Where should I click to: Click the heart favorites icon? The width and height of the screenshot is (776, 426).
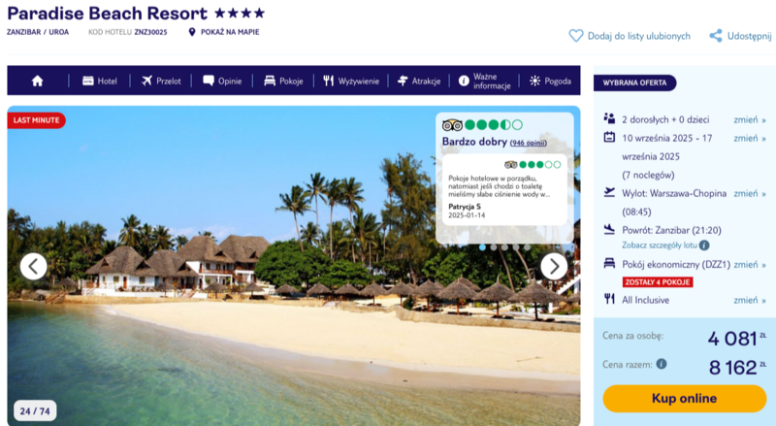(x=575, y=36)
